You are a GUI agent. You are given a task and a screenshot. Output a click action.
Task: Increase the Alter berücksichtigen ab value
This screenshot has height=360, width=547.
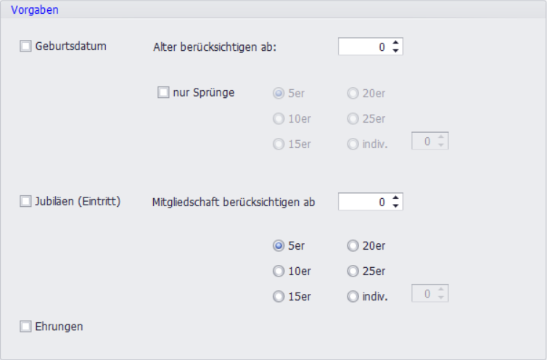(x=395, y=43)
